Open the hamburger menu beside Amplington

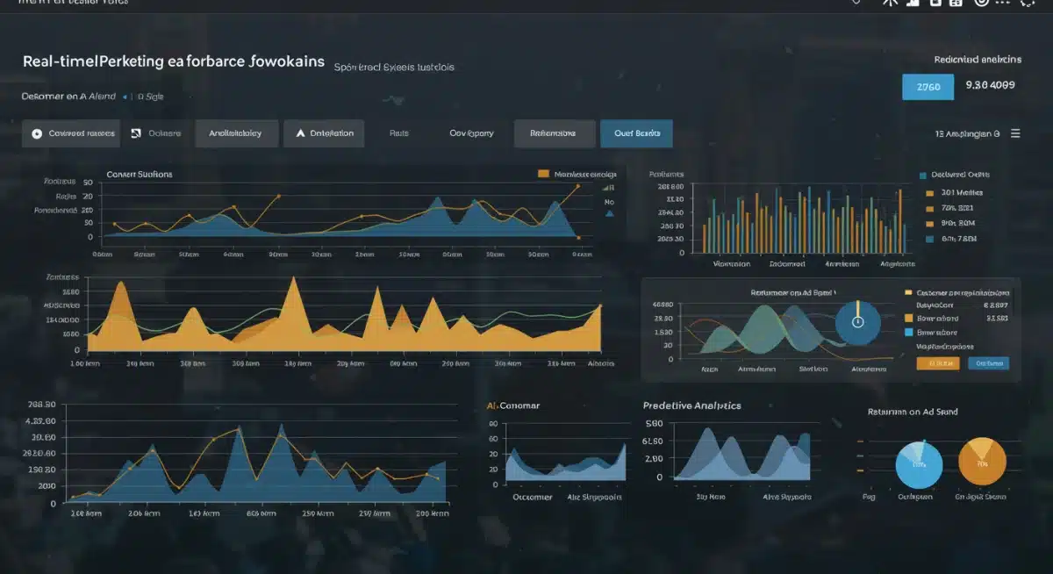pyautogui.click(x=1016, y=133)
